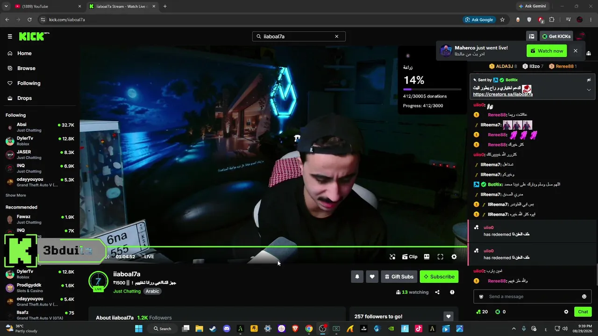The image size is (598, 336).
Task: Open chat rules shield icon
Action: coord(482,297)
